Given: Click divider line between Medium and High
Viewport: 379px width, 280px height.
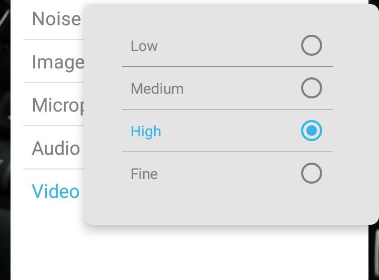Looking at the screenshot, I should (x=226, y=109).
